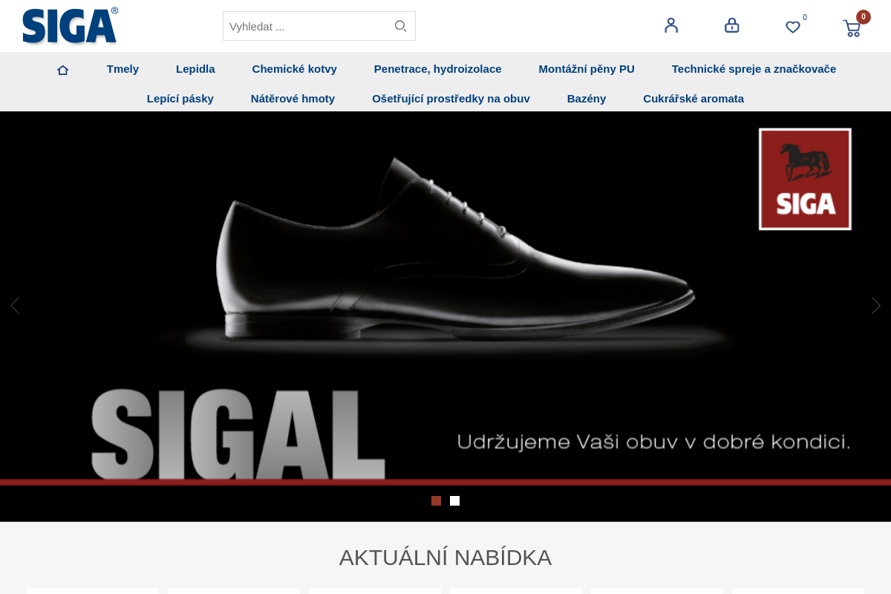The height and width of the screenshot is (594, 891).
Task: Click the search magnifier icon
Action: [x=400, y=25]
